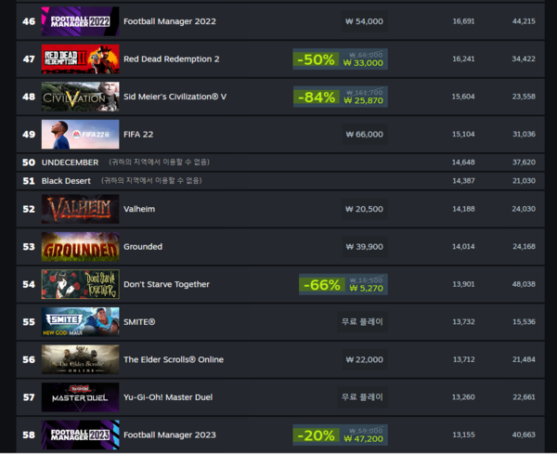This screenshot has height=454, width=557.
Task: Click the -66% discount on Don't Starve Together
Action: pos(322,284)
